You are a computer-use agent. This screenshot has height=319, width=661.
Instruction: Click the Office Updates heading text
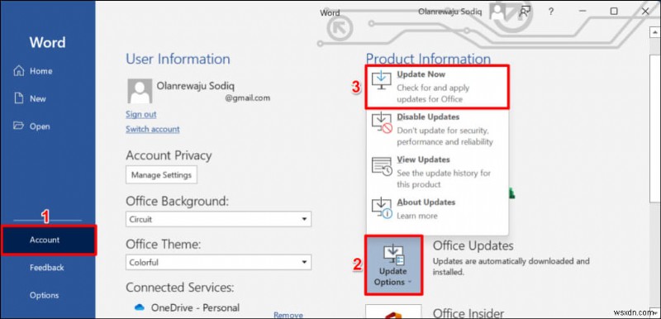tap(473, 245)
